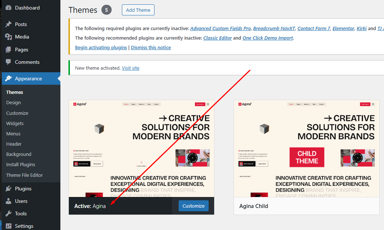Image resolution: width=384 pixels, height=230 pixels.
Task: Click the Users person icon
Action: click(8, 201)
